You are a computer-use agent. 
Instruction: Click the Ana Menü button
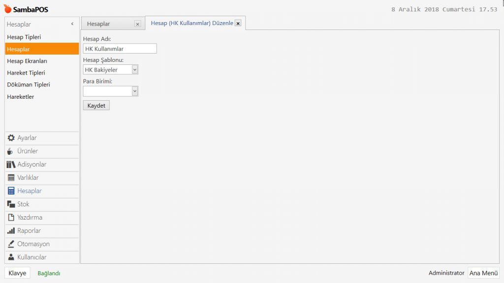[483, 273]
